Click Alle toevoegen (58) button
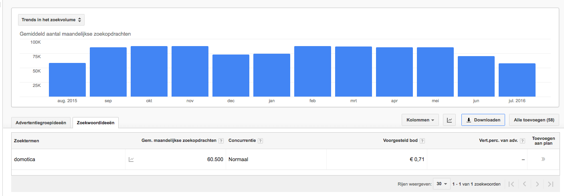 point(534,120)
